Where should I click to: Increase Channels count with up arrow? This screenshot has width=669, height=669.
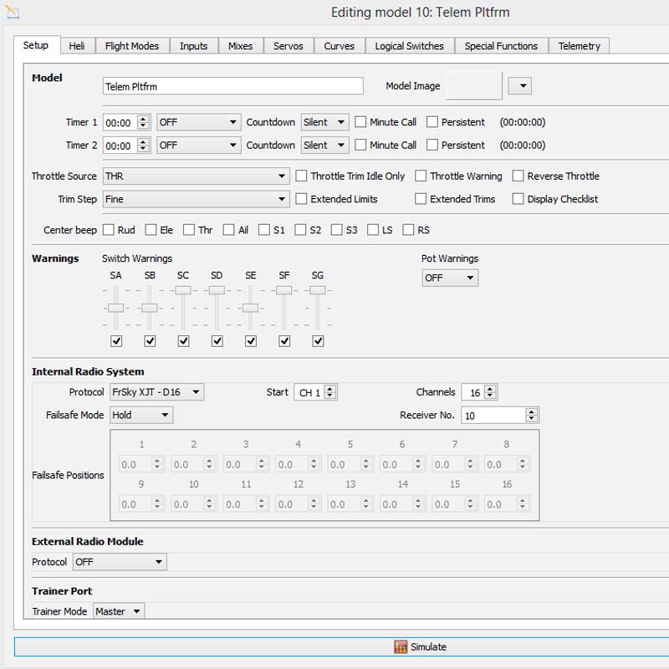(491, 389)
